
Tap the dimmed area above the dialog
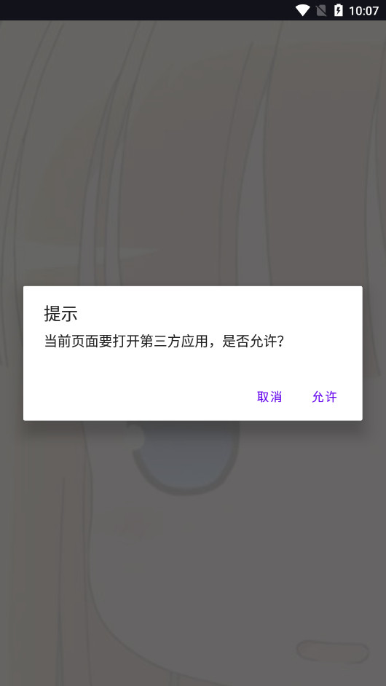[192, 153]
